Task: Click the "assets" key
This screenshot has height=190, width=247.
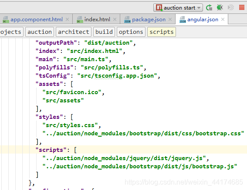Action: pos(49,84)
